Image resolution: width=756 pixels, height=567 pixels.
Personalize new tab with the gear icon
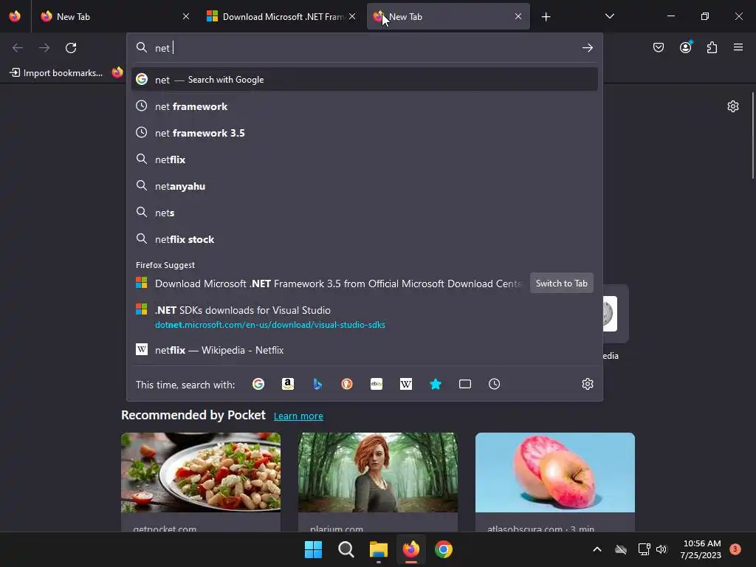tap(733, 106)
